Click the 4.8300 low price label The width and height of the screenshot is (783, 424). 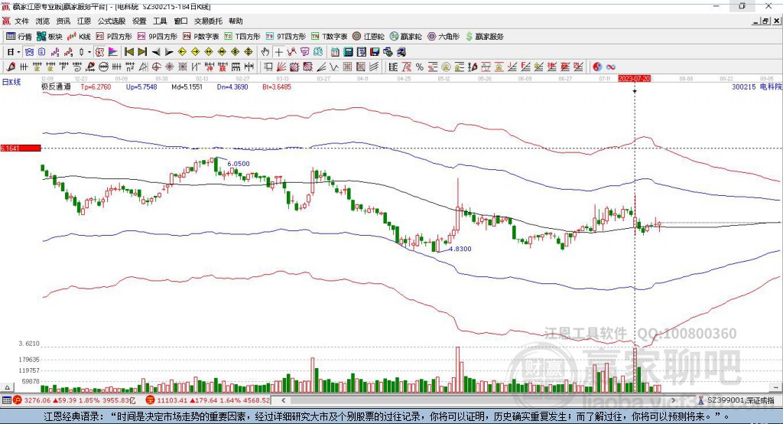(x=460, y=249)
